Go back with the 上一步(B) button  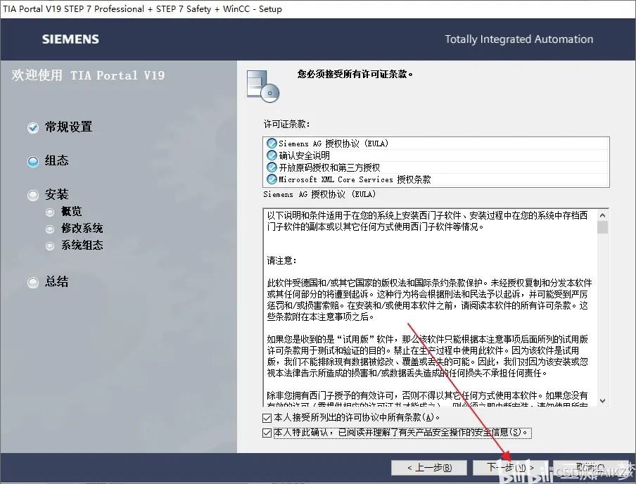click(x=429, y=468)
